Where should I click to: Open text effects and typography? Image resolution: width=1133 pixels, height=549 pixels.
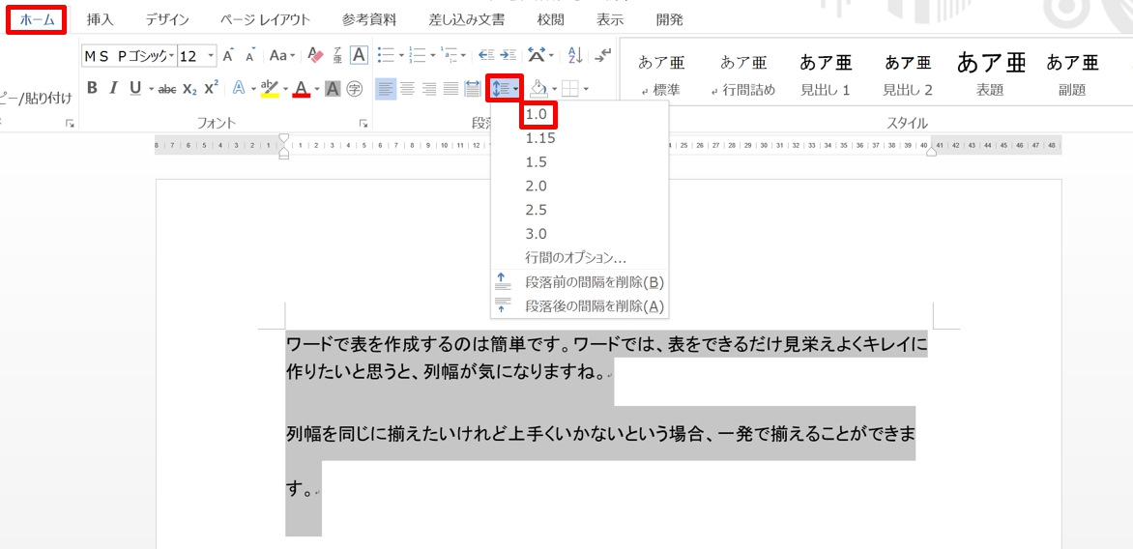(239, 88)
